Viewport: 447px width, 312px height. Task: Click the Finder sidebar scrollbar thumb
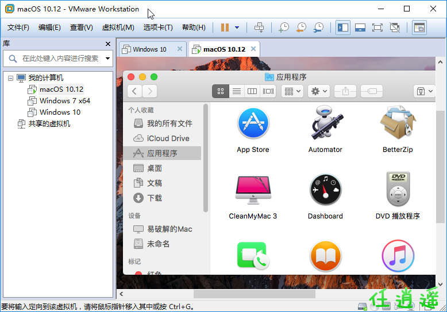pyautogui.click(x=206, y=158)
